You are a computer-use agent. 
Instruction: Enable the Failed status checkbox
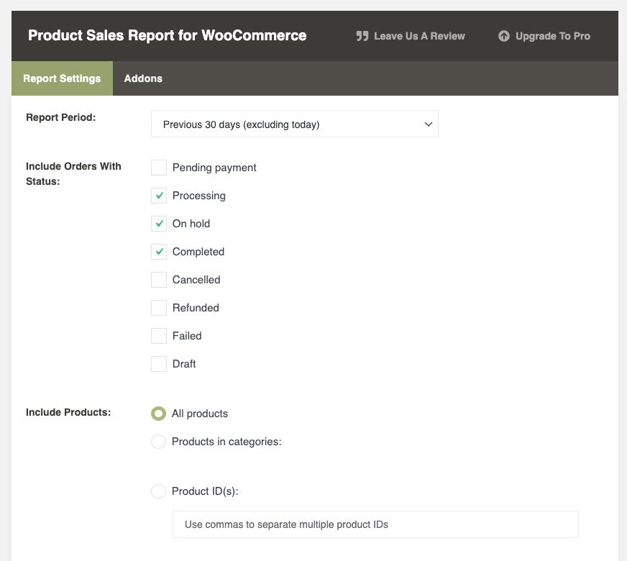pyautogui.click(x=159, y=336)
